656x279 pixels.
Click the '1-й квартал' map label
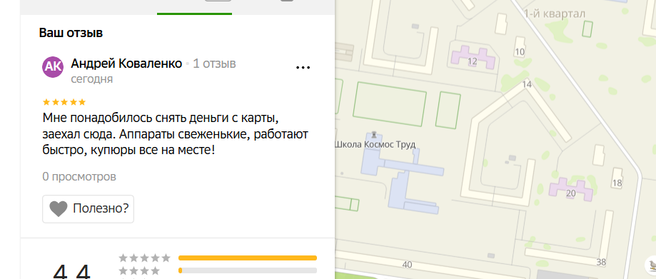pos(555,14)
